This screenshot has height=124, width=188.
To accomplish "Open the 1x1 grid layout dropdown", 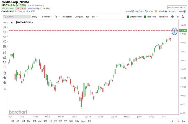I will point(95,17).
